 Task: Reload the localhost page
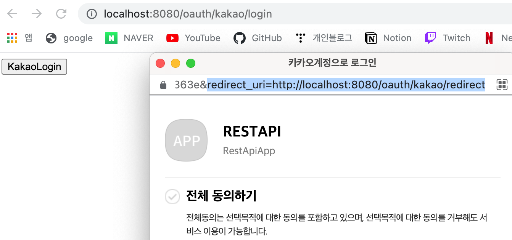61,14
